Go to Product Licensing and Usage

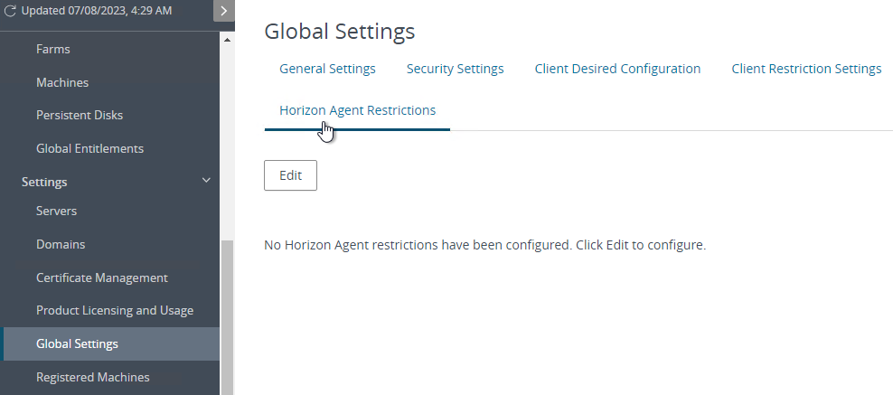pyautogui.click(x=115, y=310)
